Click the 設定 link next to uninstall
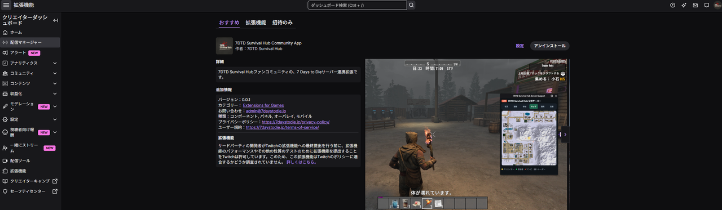Screen dimensions: 722x210 (520, 46)
